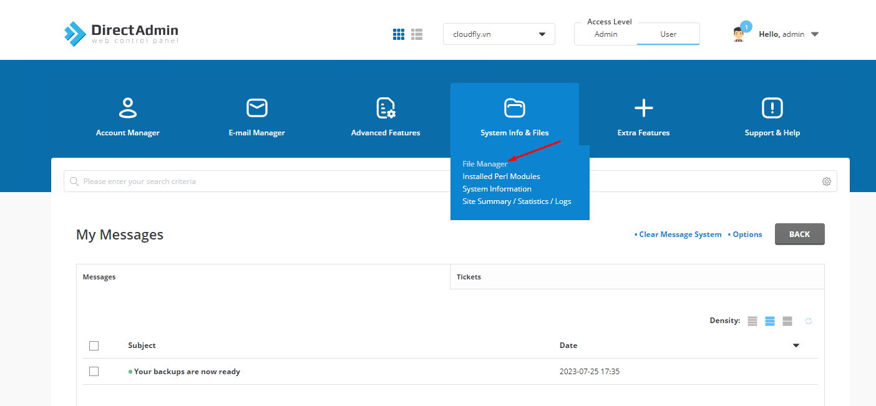Open Site Summary / Statistics / Logs

point(517,201)
